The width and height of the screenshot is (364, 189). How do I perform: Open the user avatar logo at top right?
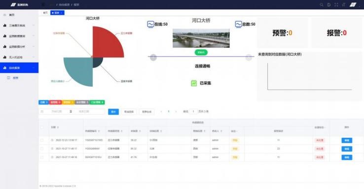point(353,4)
